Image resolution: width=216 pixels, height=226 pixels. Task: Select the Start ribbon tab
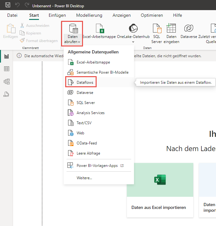[x=34, y=15]
